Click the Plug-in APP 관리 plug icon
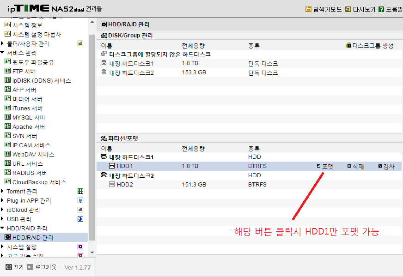The height and width of the screenshot is (277, 403). [80, 200]
